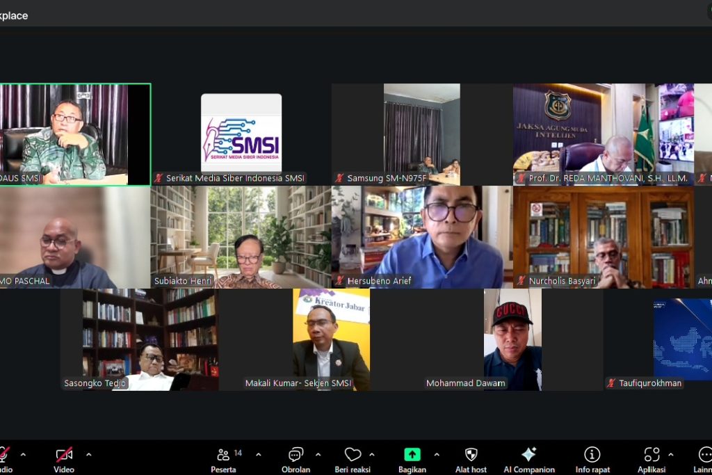Open the Obrolan chat panel

(296, 456)
